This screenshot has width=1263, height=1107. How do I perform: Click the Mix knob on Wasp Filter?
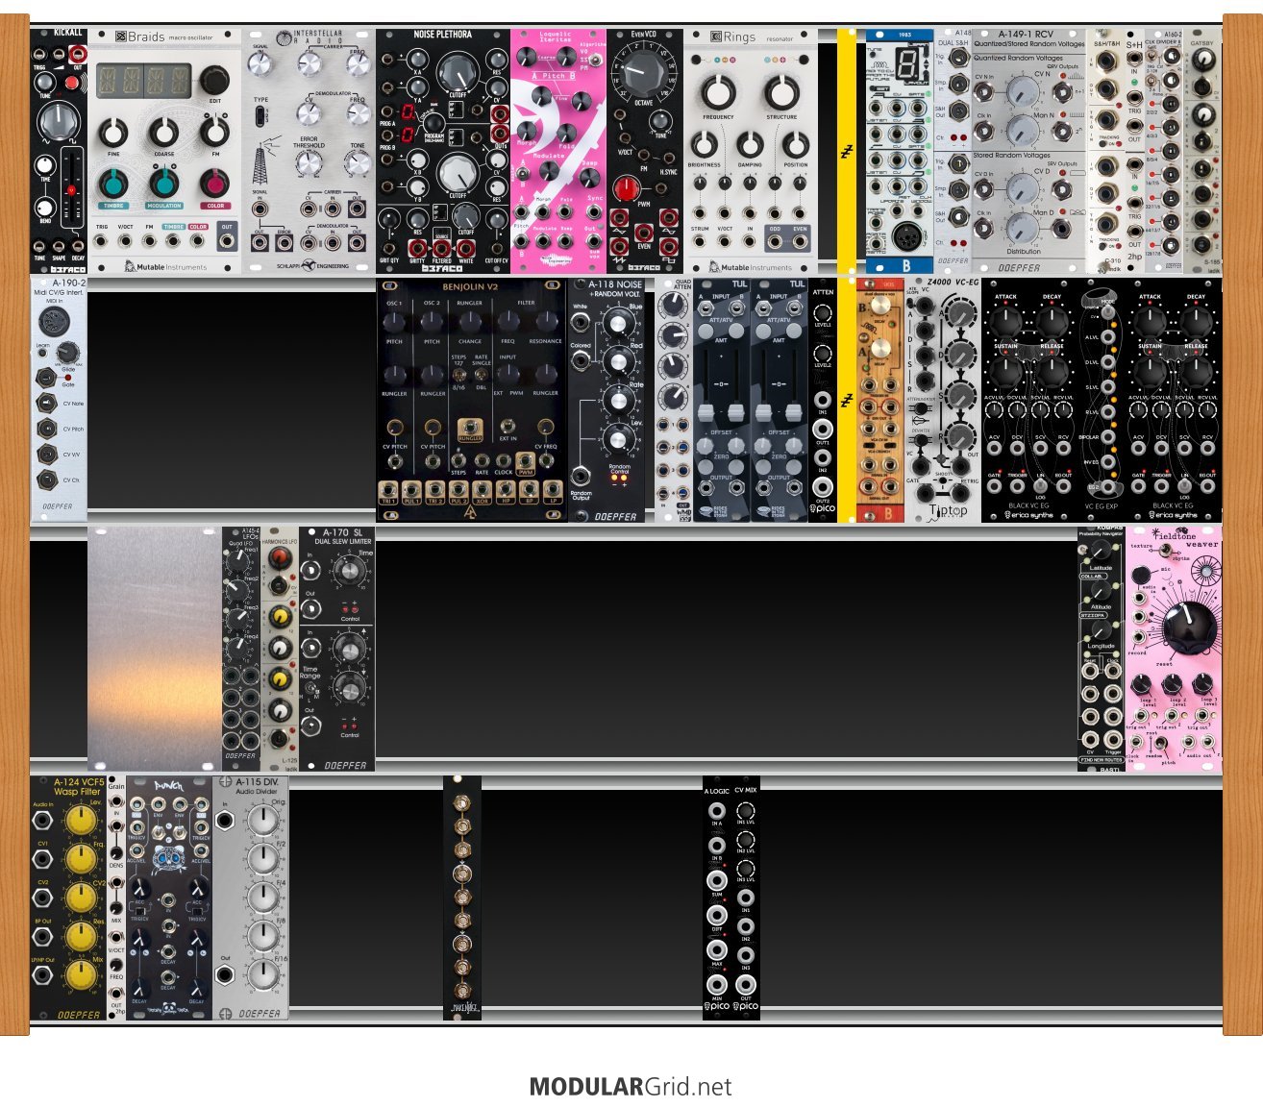pyautogui.click(x=83, y=975)
